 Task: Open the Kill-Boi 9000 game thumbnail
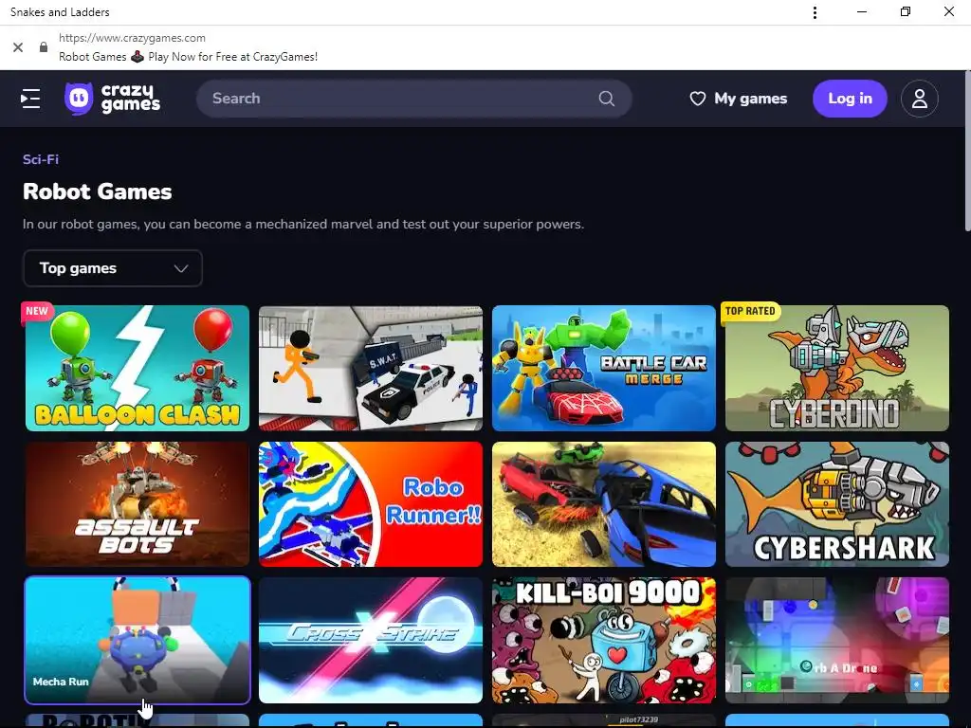pos(604,640)
